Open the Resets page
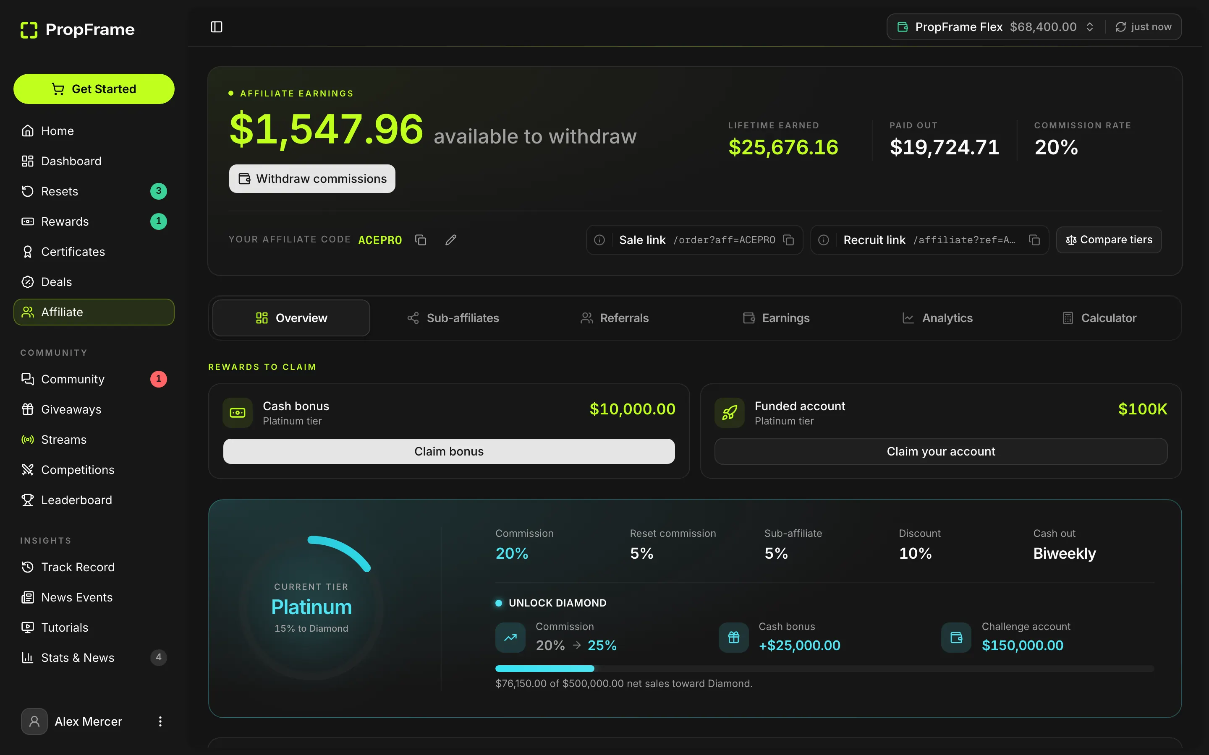This screenshot has width=1209, height=755. 94,191
